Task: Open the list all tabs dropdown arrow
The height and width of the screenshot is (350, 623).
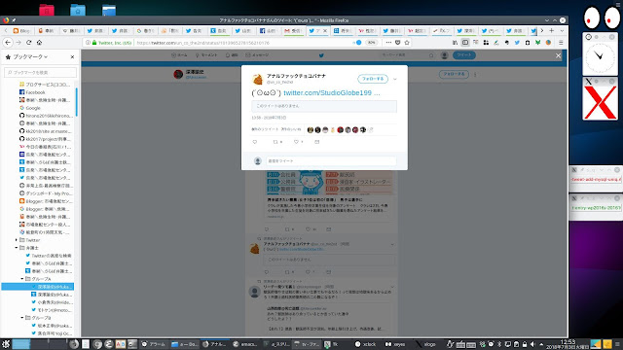Action: (562, 30)
